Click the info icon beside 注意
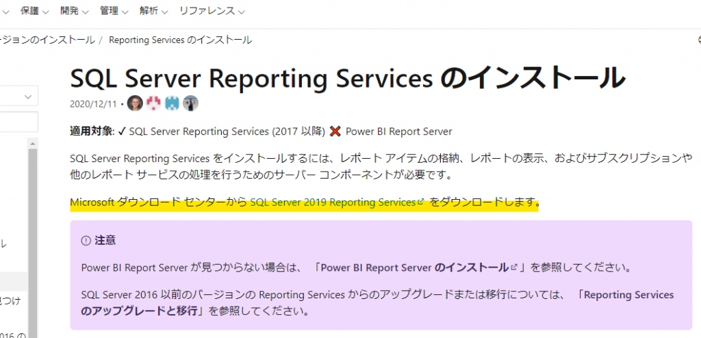Viewport: 701px width, 338px height. (86, 240)
